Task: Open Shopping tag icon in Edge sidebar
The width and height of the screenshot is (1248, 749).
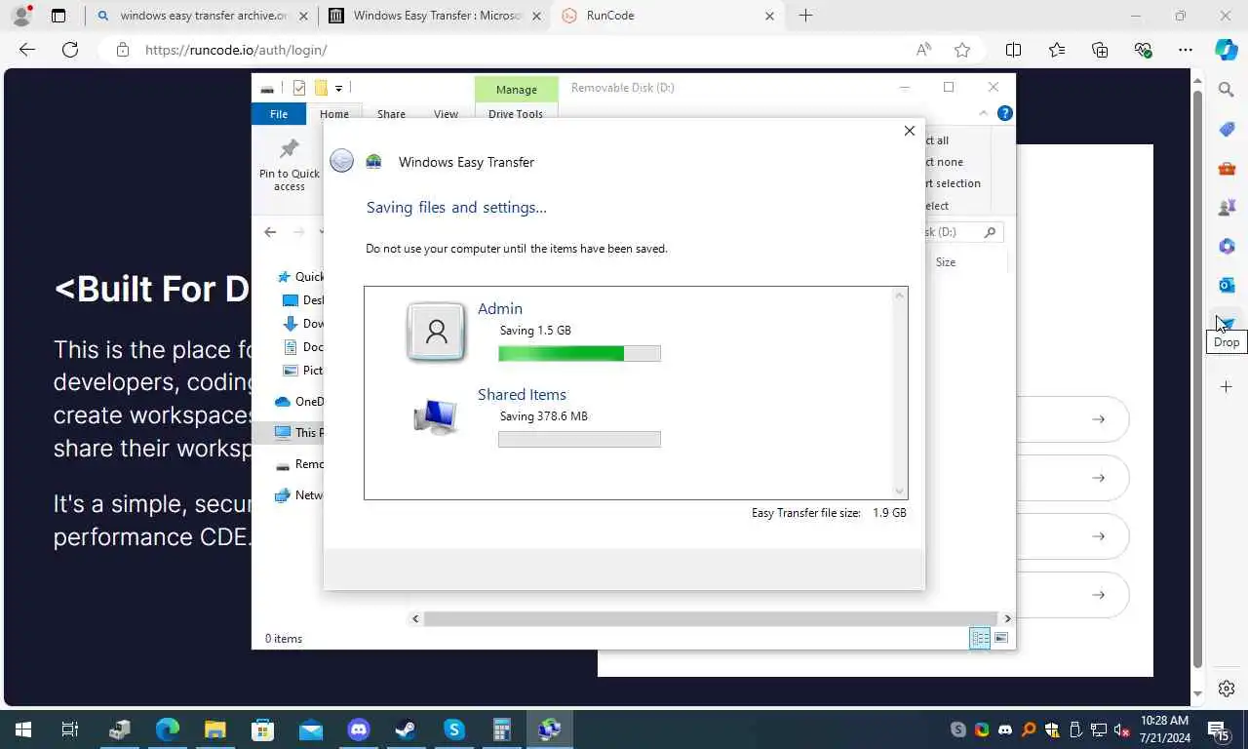Action: 1227,129
